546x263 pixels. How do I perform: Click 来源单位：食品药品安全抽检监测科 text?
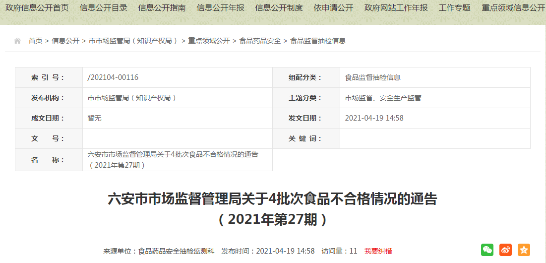click(x=159, y=251)
